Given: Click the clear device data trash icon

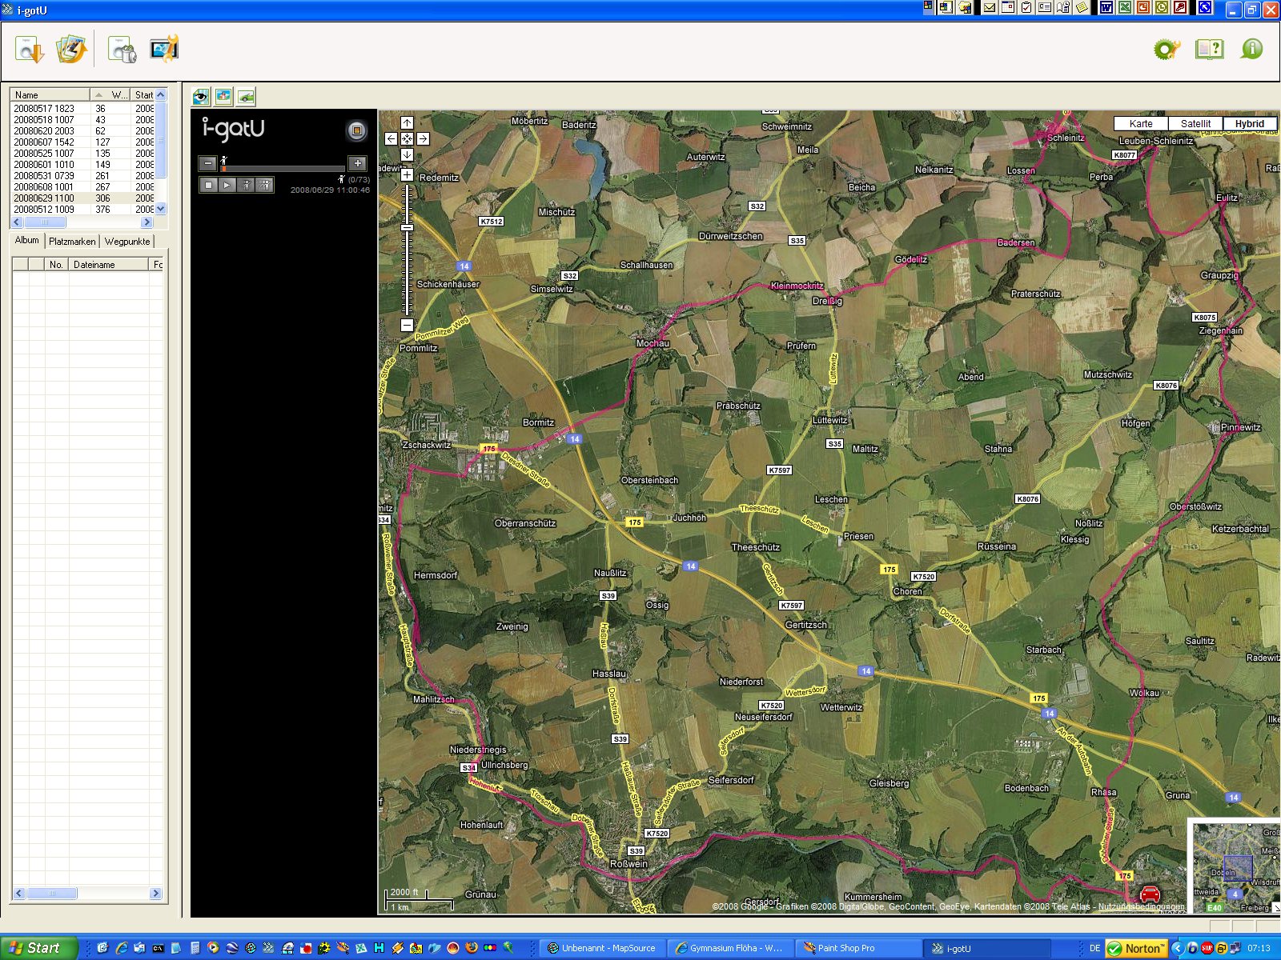Looking at the screenshot, I should (122, 50).
